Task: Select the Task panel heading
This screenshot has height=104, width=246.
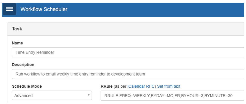Action: (17, 29)
